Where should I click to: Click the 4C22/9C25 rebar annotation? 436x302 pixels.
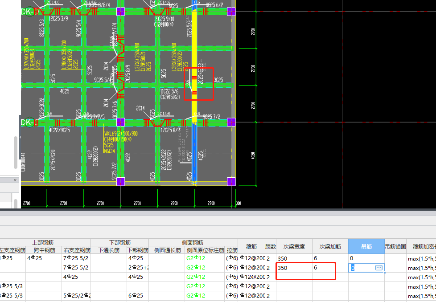(x=59, y=130)
